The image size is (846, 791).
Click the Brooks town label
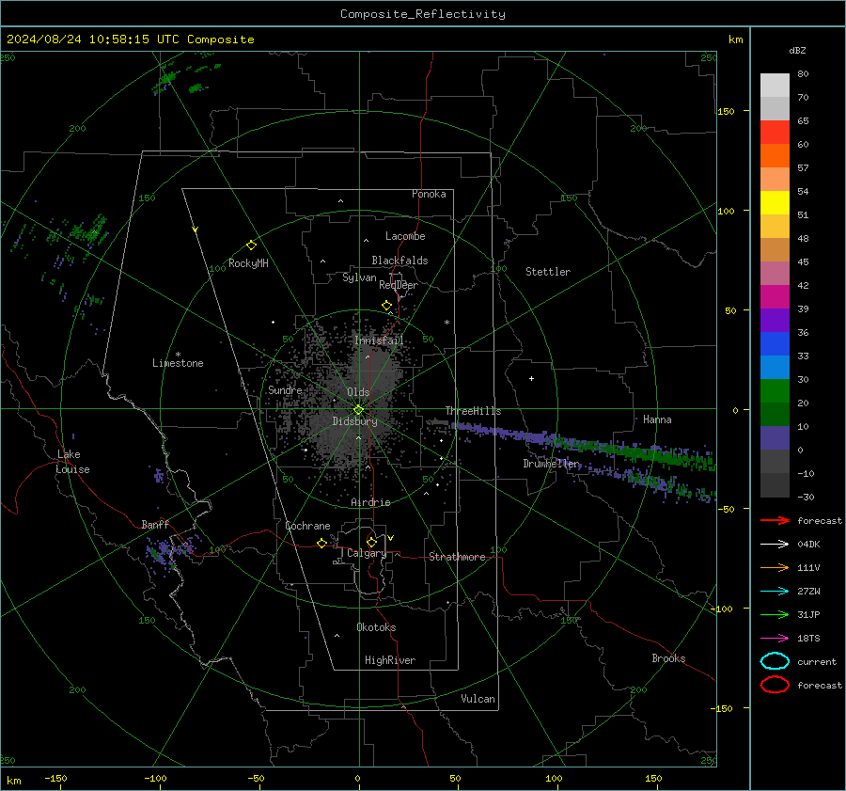668,658
